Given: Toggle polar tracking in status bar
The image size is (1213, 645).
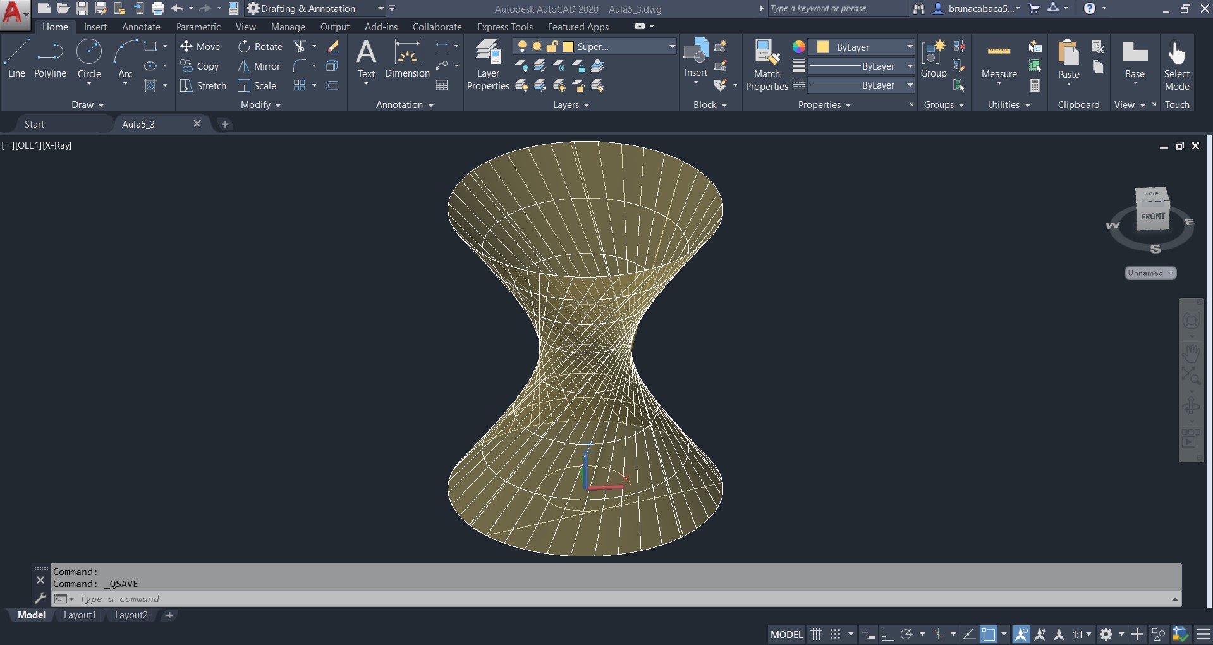Looking at the screenshot, I should pos(906,634).
